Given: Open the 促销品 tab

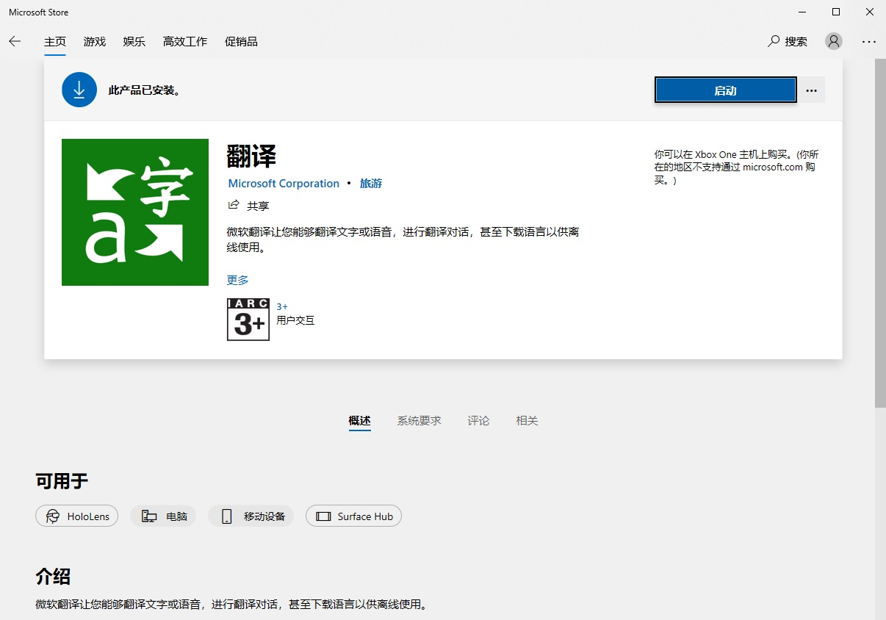Looking at the screenshot, I should [241, 42].
